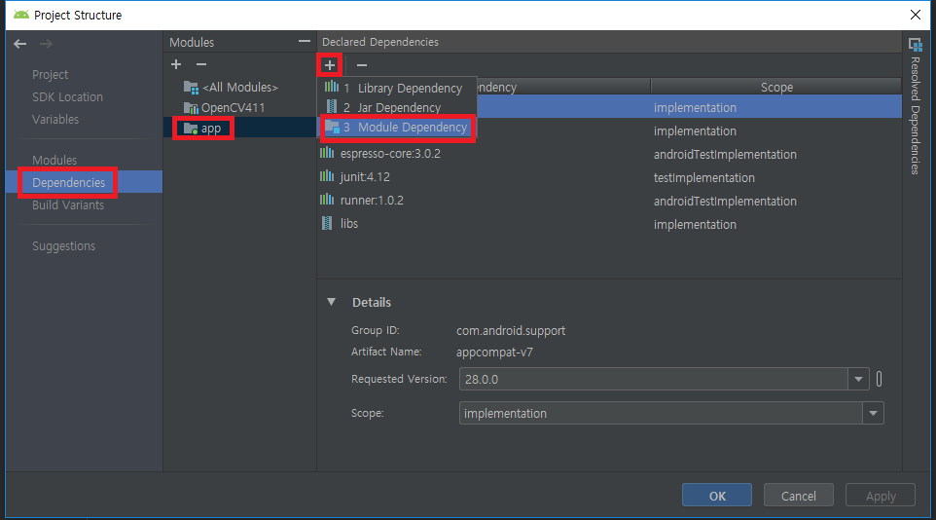Viewport: 936px width, 520px height.
Task: Click libs implementation scope cell
Action: pyautogui.click(x=695, y=224)
